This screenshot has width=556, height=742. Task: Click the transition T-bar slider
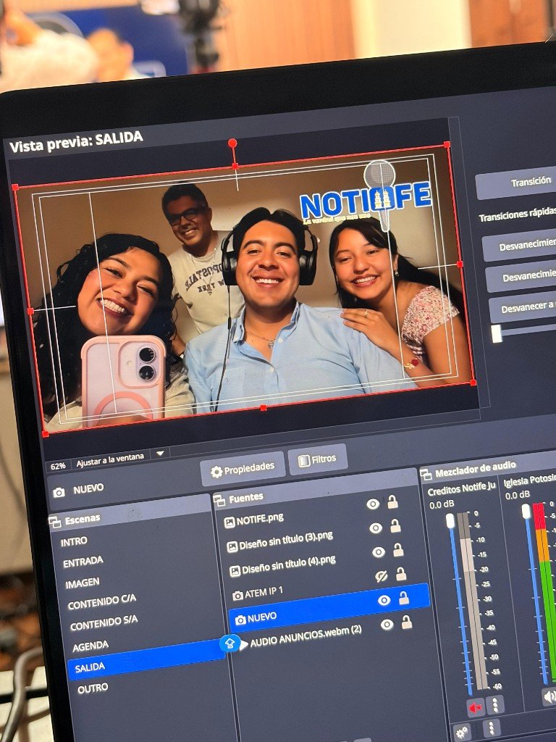tap(497, 333)
